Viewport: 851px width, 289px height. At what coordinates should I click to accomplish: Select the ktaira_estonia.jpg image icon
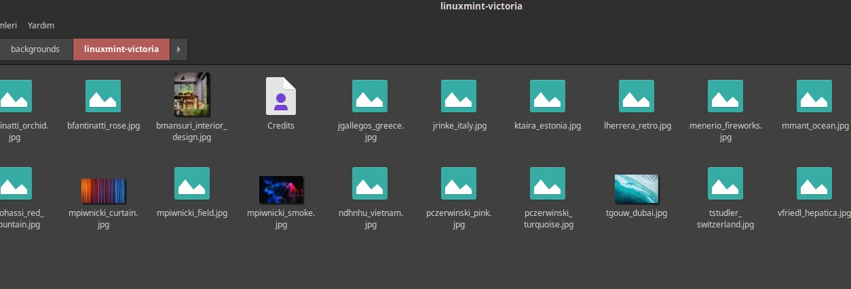(548, 96)
